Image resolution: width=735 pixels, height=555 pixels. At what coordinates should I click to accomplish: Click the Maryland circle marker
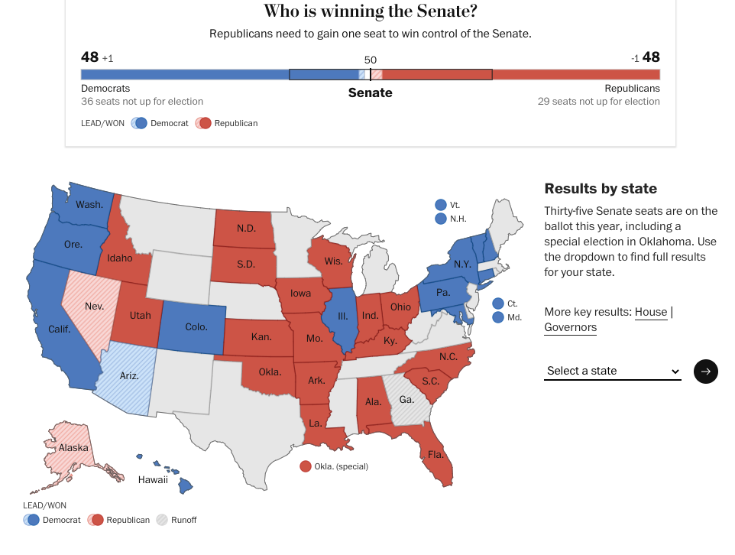[498, 317]
